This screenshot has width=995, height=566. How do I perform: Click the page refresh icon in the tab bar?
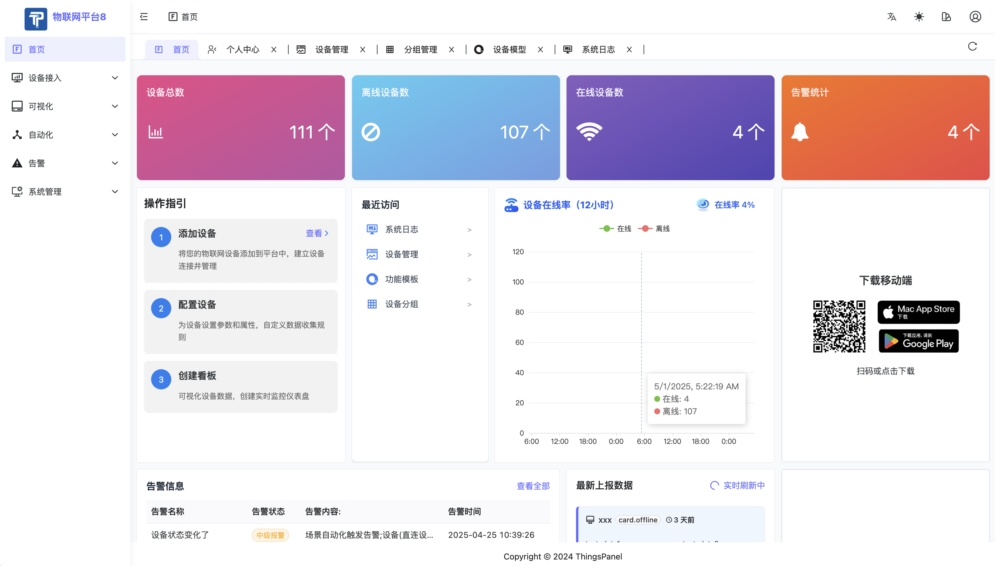coord(972,47)
